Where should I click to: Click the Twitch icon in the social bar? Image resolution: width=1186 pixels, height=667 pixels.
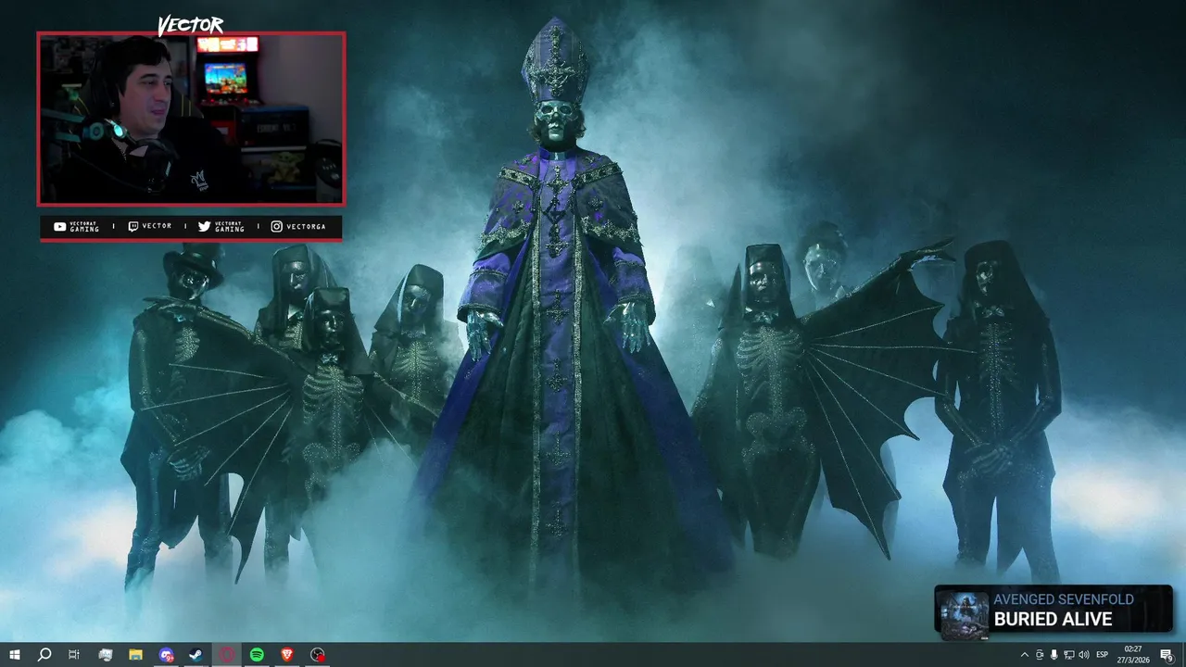pyautogui.click(x=133, y=227)
